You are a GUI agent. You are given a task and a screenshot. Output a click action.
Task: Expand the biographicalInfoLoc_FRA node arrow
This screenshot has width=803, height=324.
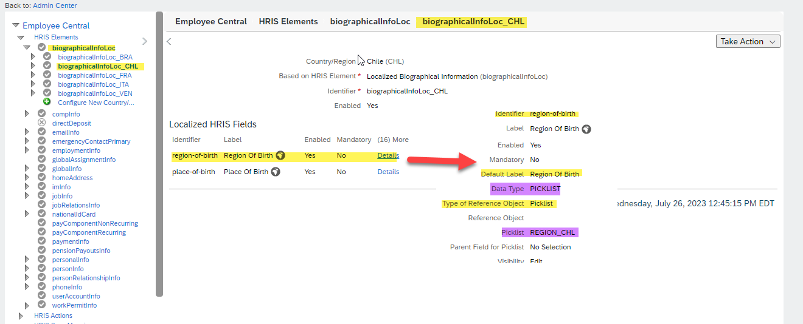pos(33,75)
